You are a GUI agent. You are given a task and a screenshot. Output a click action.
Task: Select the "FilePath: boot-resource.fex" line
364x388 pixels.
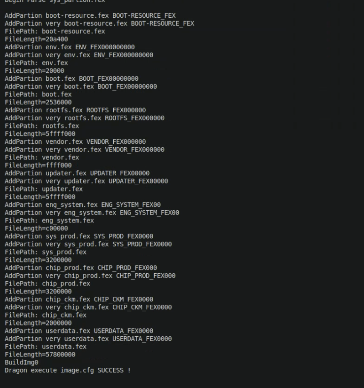tap(55, 32)
